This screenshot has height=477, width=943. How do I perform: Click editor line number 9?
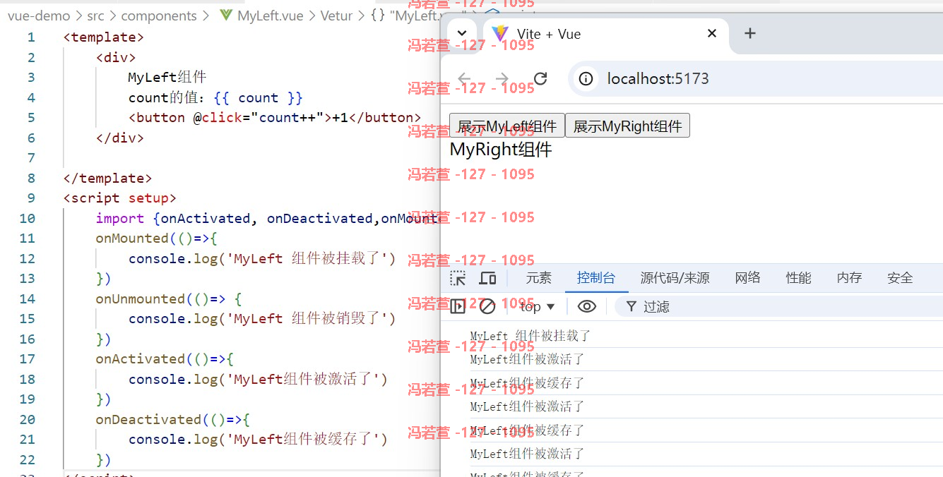31,198
